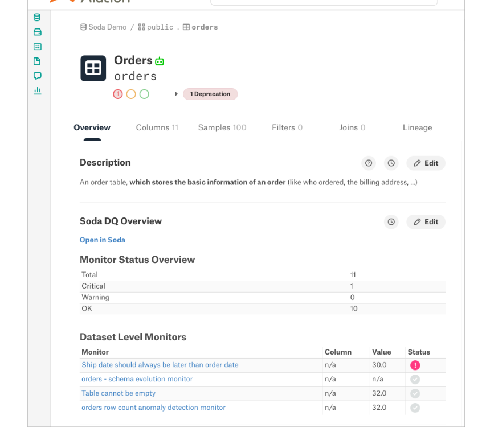Click the orange warning status circle
Image resolution: width=490 pixels, height=432 pixels.
pos(131,94)
